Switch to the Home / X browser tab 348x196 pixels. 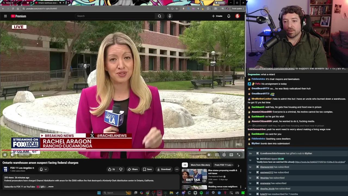pos(16,3)
